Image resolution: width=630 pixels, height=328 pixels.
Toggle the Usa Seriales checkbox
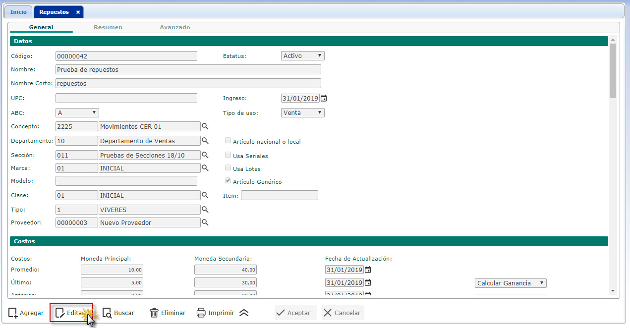point(228,155)
